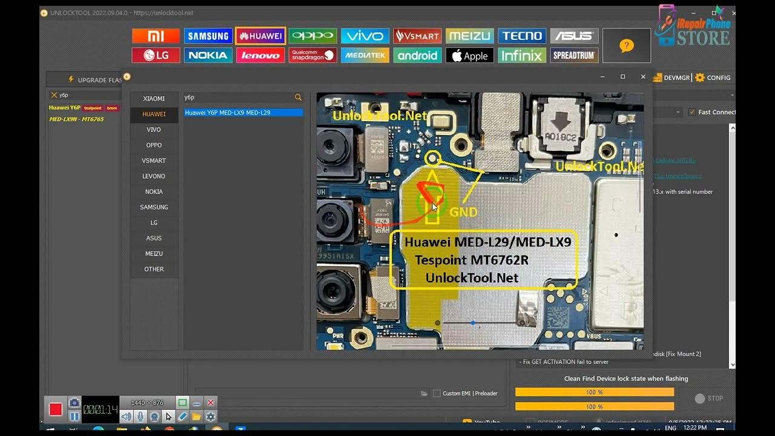
Task: Open the Custom EMI browse folder icon
Action: [424, 394]
